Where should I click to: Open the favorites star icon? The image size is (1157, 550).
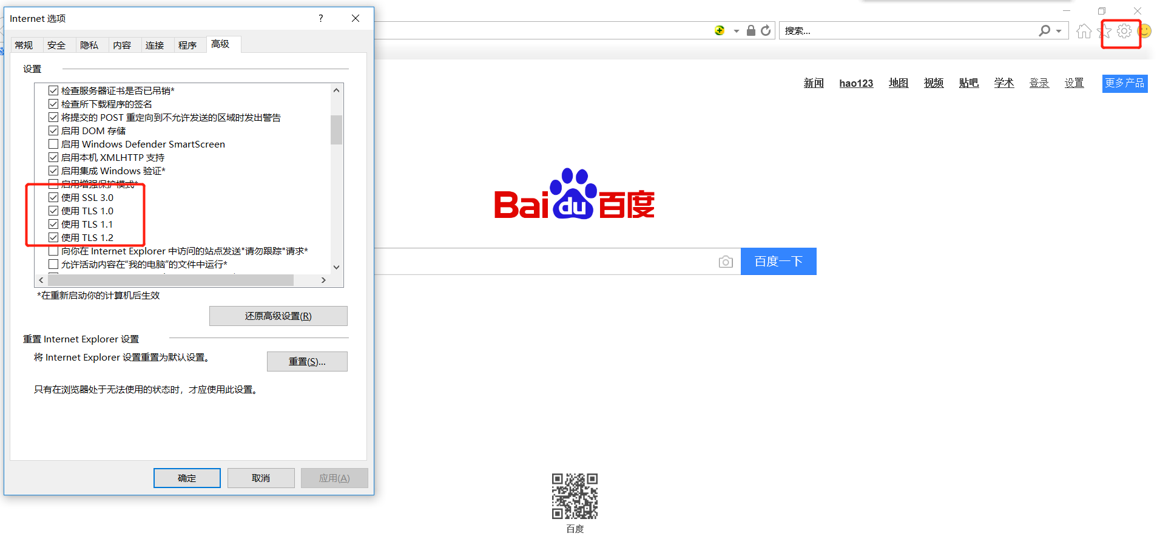tap(1105, 31)
